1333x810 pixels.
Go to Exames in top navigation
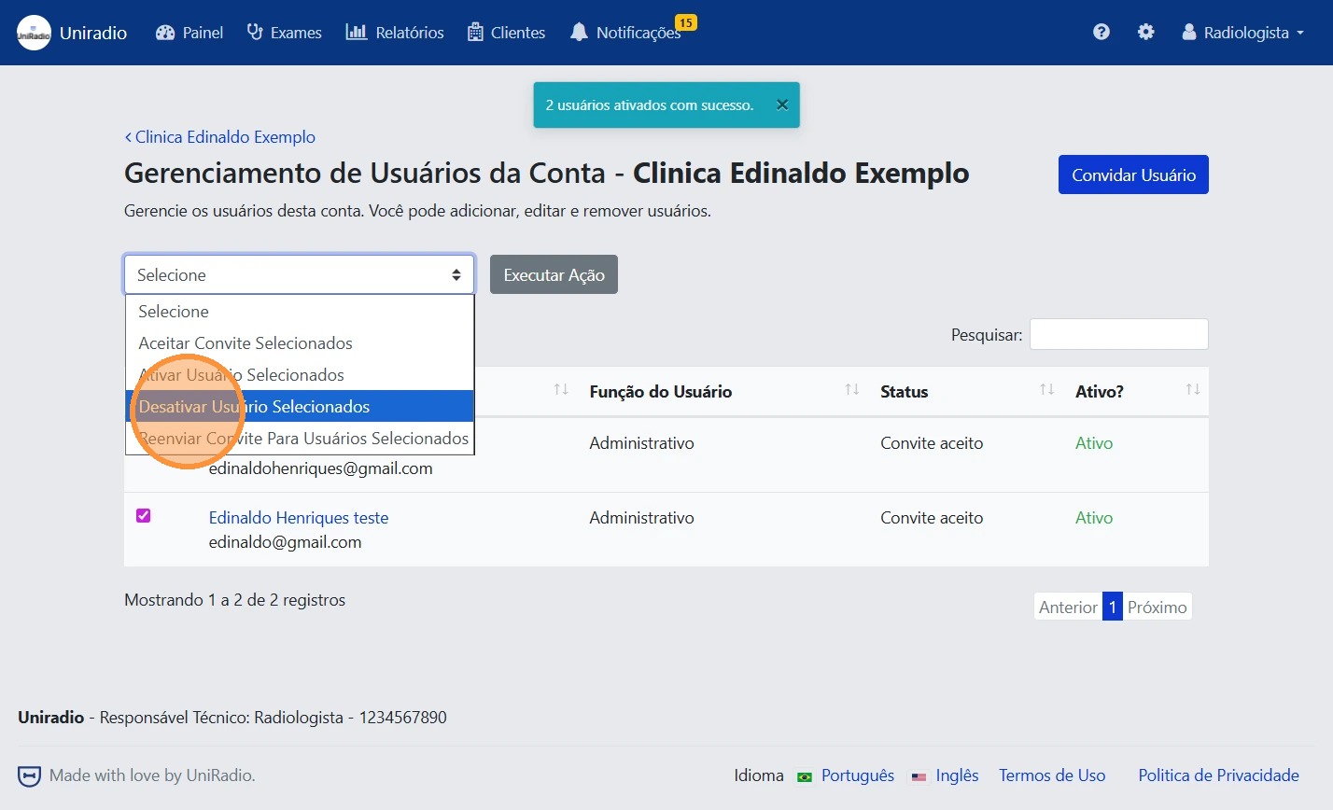285,33
